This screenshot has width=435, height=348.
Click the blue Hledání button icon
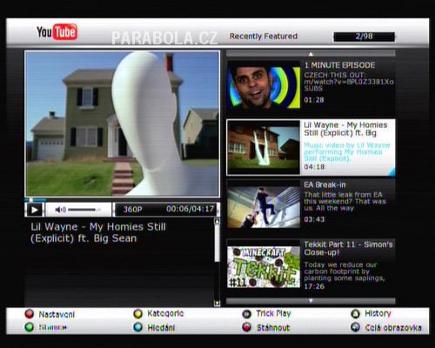(137, 327)
